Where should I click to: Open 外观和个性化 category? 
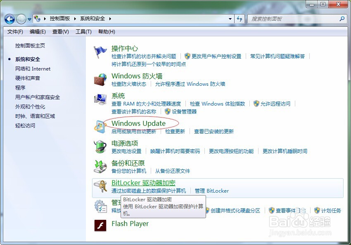[x=30, y=106]
